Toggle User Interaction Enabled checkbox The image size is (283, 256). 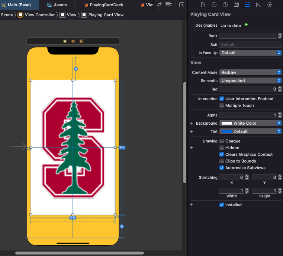[222, 99]
